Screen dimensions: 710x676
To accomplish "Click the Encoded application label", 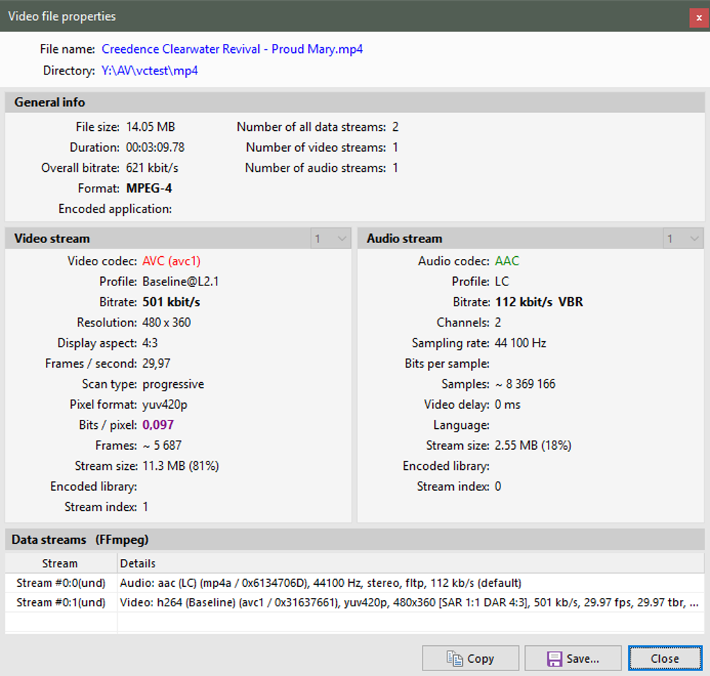I will 115,209.
